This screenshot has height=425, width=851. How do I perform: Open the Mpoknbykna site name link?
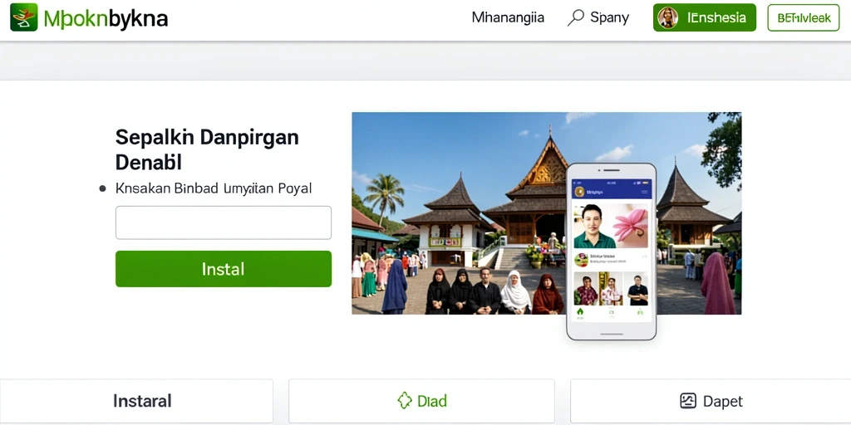[106, 19]
